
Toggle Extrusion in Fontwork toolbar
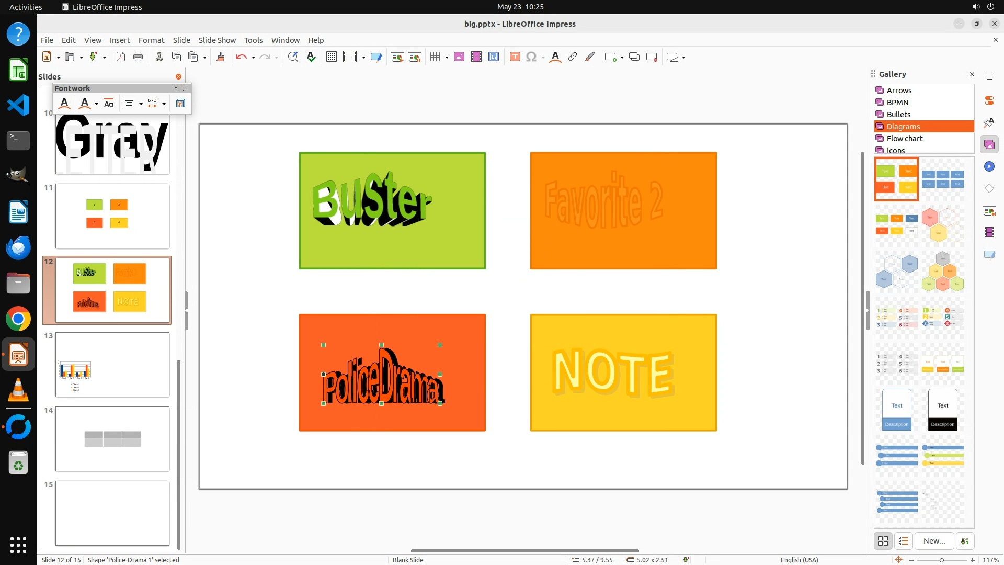click(180, 104)
